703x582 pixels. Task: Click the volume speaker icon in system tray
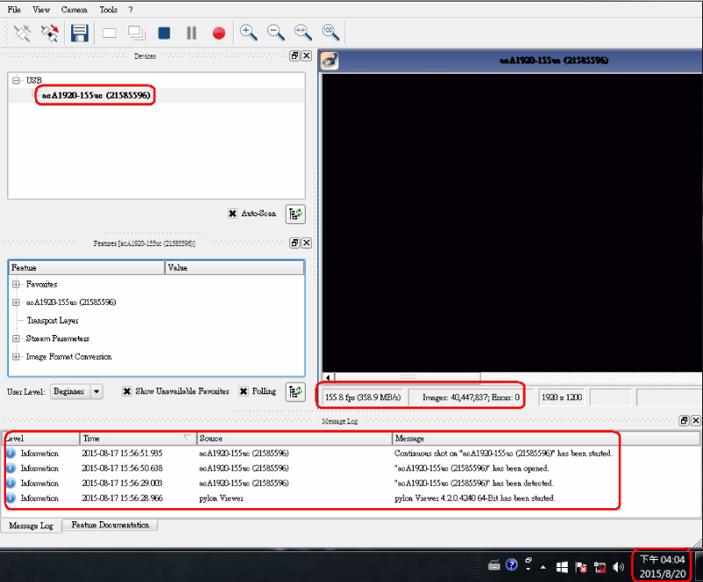tap(618, 566)
